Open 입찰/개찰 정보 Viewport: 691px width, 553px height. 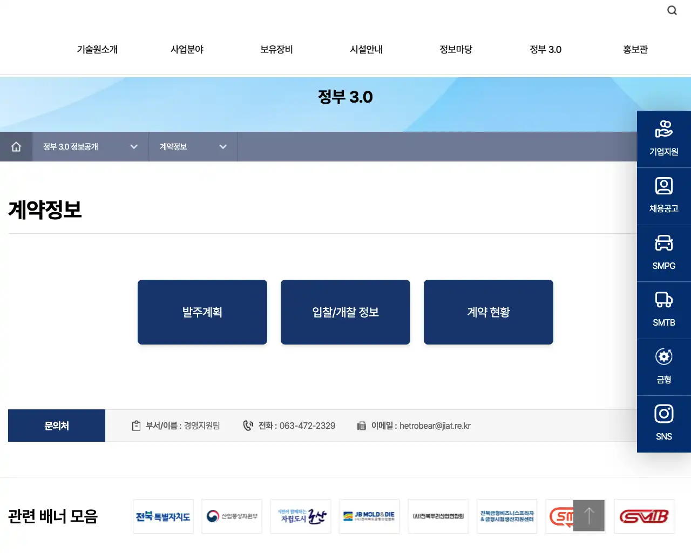pyautogui.click(x=345, y=312)
